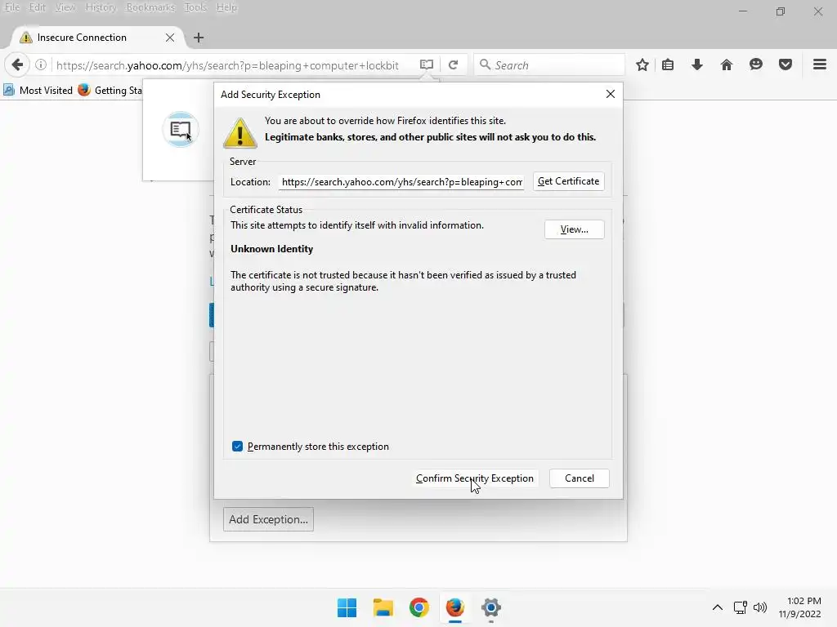Click the yellow warning triangle in the dialog
Image resolution: width=837 pixels, height=627 pixels.
point(239,133)
